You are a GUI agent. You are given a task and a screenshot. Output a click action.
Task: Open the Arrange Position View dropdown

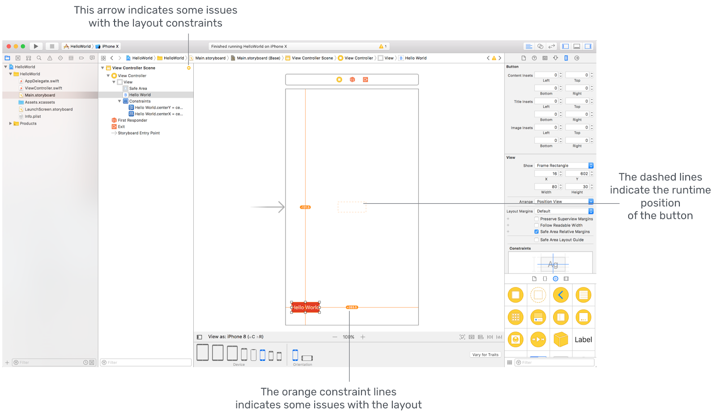tap(564, 201)
